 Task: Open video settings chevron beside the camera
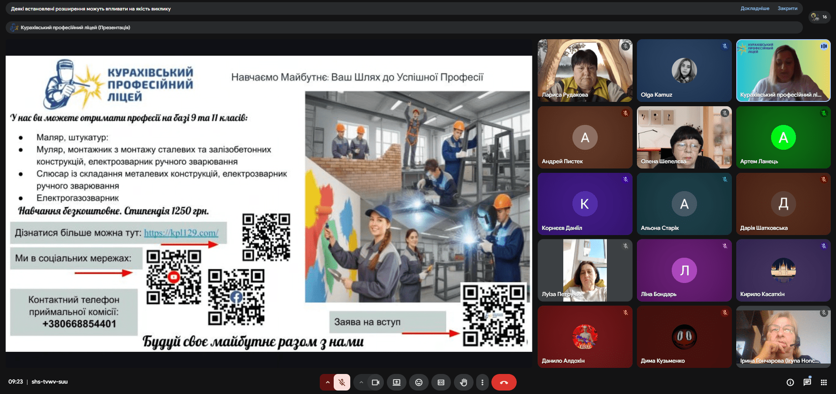pos(361,382)
